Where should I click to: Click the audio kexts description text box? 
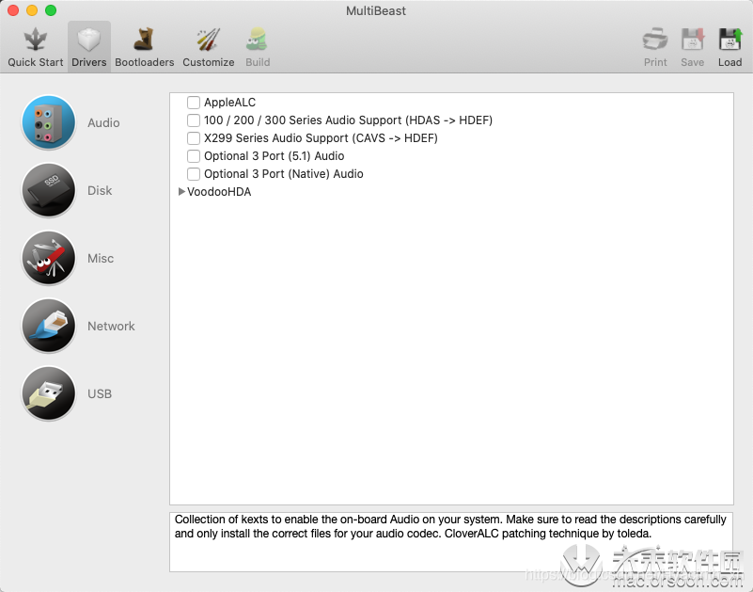(451, 541)
